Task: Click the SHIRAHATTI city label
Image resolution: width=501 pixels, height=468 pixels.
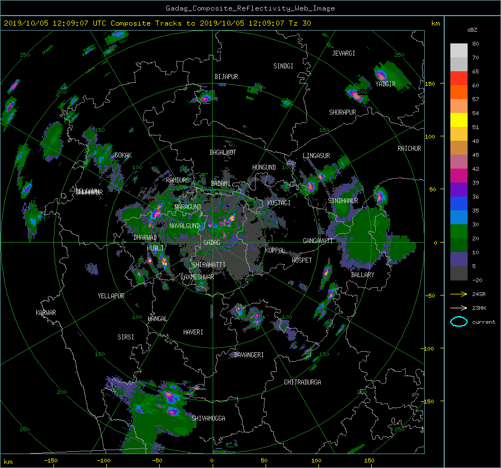Action: (x=209, y=265)
